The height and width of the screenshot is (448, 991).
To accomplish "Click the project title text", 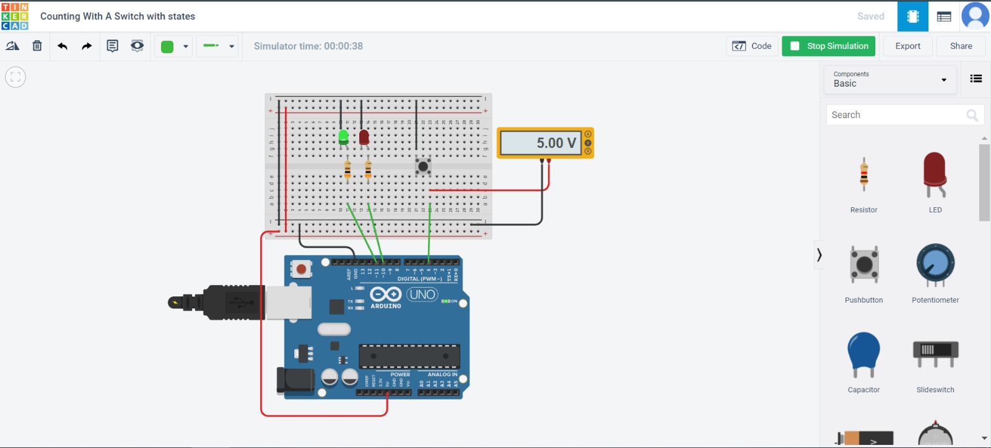I will point(118,16).
